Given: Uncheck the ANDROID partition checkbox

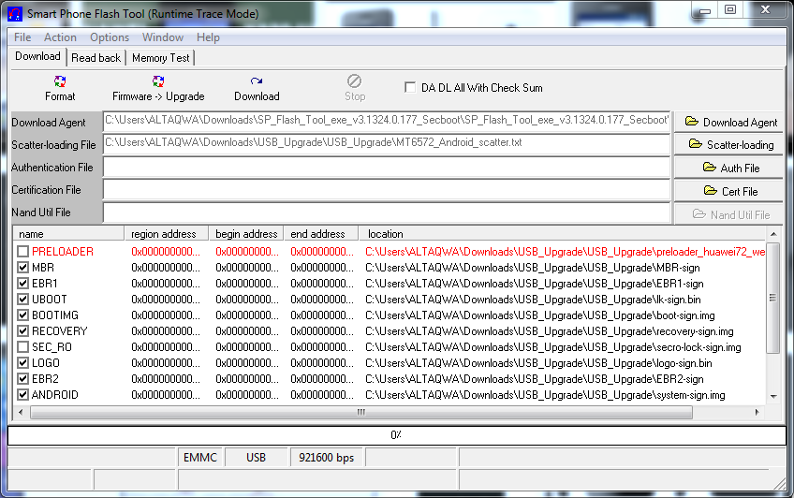Looking at the screenshot, I should [x=22, y=395].
